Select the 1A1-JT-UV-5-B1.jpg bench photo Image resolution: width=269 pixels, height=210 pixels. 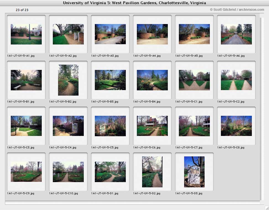26,80
